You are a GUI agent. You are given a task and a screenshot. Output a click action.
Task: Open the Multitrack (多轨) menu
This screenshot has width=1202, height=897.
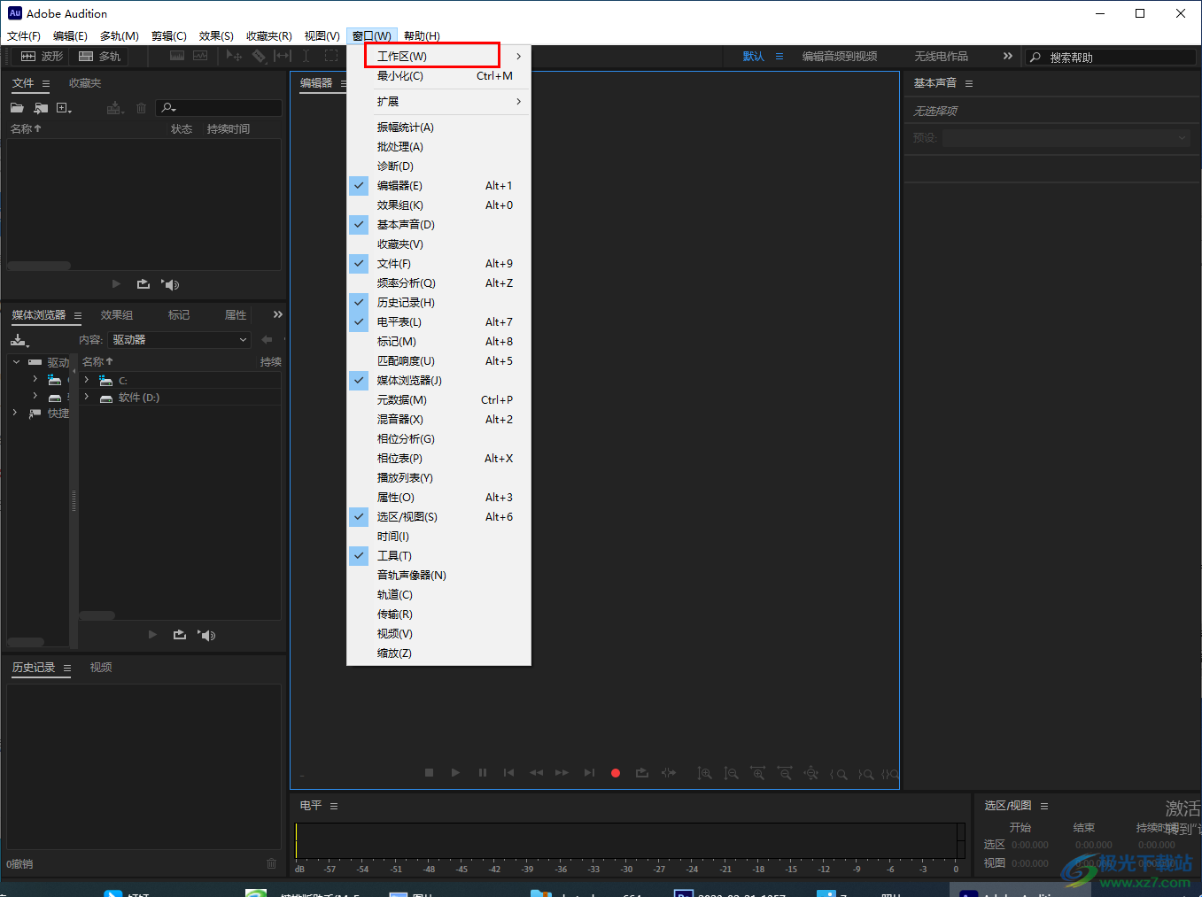pos(120,35)
